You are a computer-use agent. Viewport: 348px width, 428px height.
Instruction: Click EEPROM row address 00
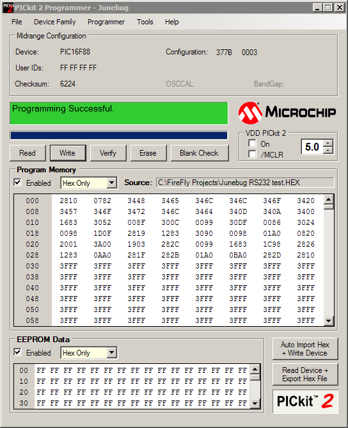pos(24,370)
